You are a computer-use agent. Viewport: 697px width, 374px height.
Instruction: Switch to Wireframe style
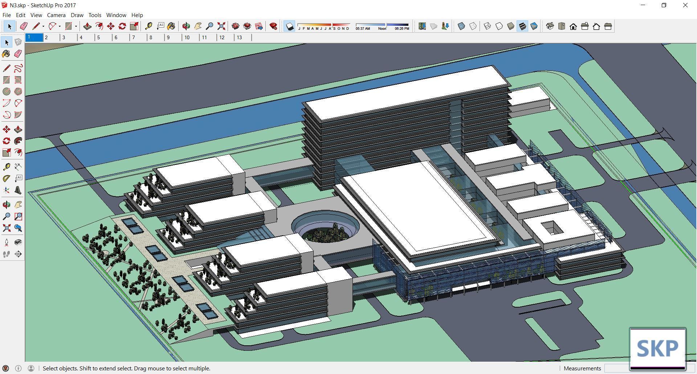[x=488, y=26]
